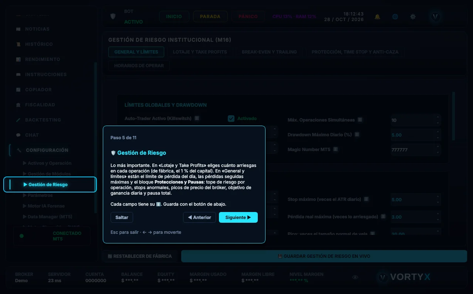Image resolution: width=473 pixels, height=294 pixels.
Task: Click the settings panel vertical scrollbar
Action: click(x=454, y=116)
